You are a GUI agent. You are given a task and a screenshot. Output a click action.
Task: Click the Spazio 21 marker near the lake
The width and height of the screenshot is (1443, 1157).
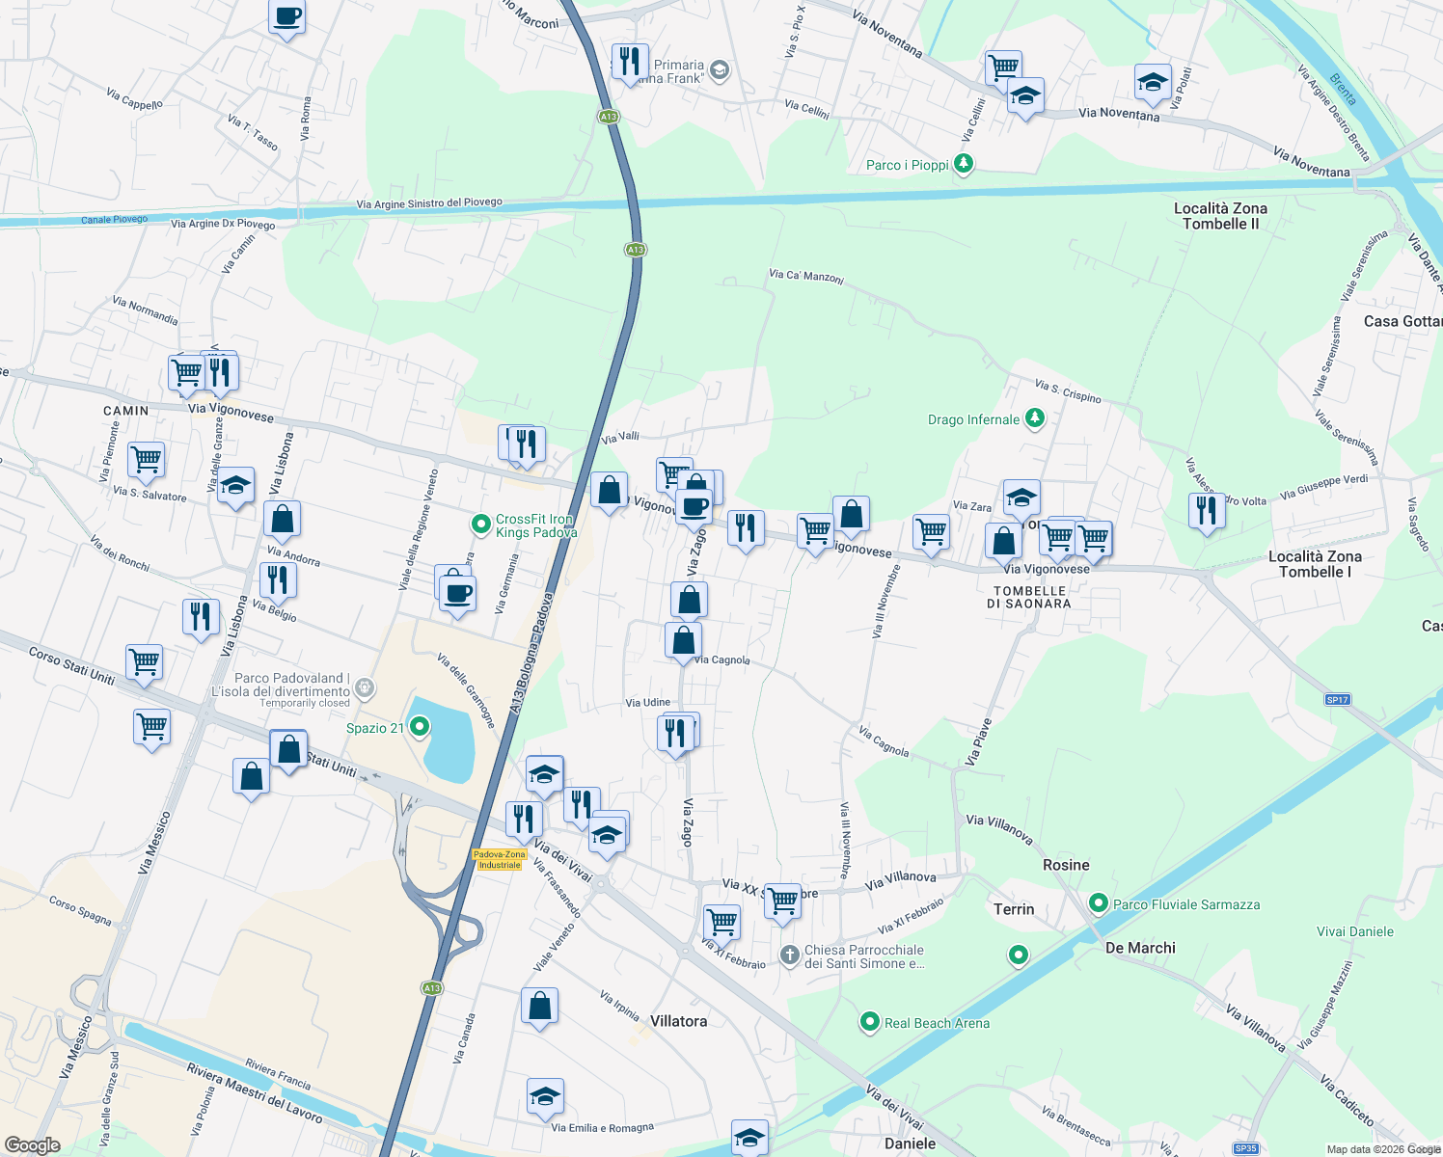coord(418,727)
